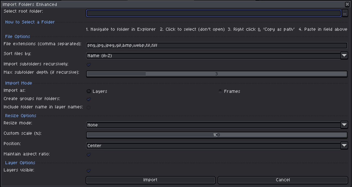Close the Import Folders Enhanced dialog

347,4
